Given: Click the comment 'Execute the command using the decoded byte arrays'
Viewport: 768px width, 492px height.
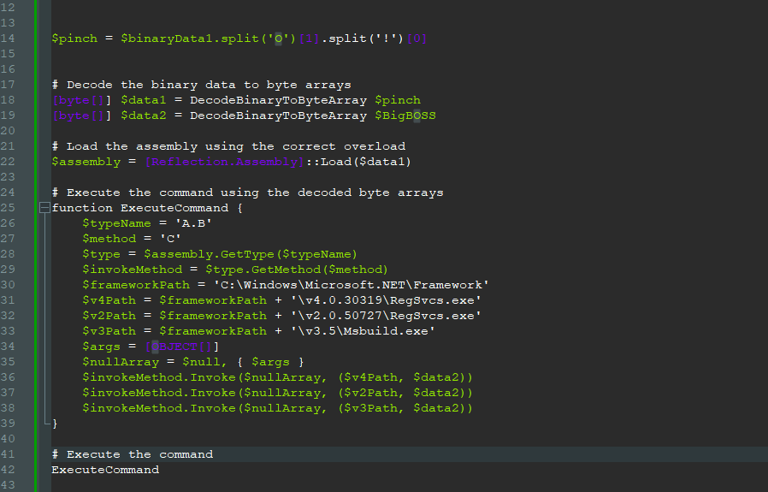Looking at the screenshot, I should point(247,193).
